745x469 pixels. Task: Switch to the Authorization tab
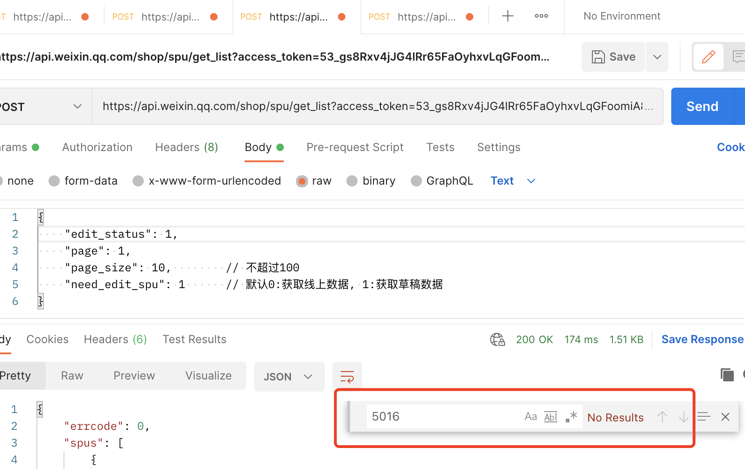pyautogui.click(x=97, y=147)
